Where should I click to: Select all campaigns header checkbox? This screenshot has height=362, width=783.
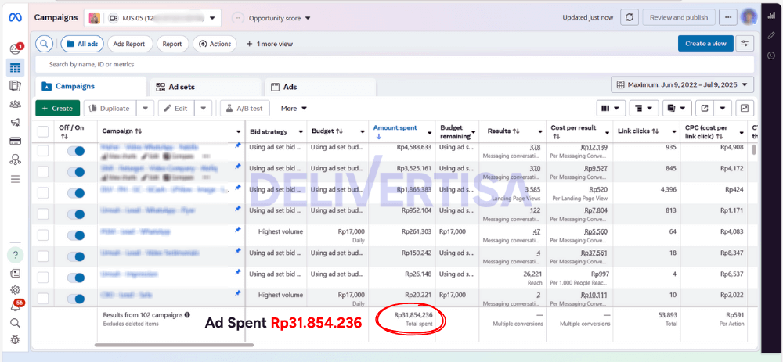[x=43, y=131]
